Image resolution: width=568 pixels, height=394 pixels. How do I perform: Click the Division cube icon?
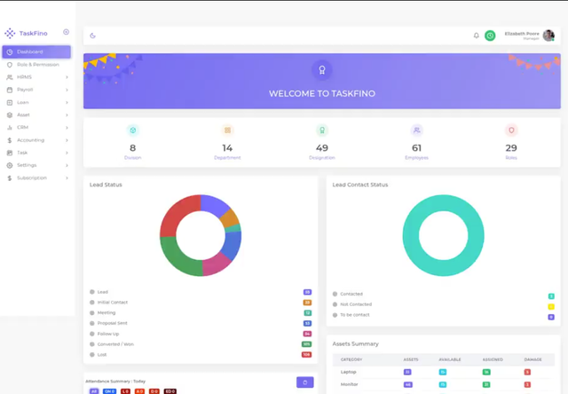click(x=133, y=130)
